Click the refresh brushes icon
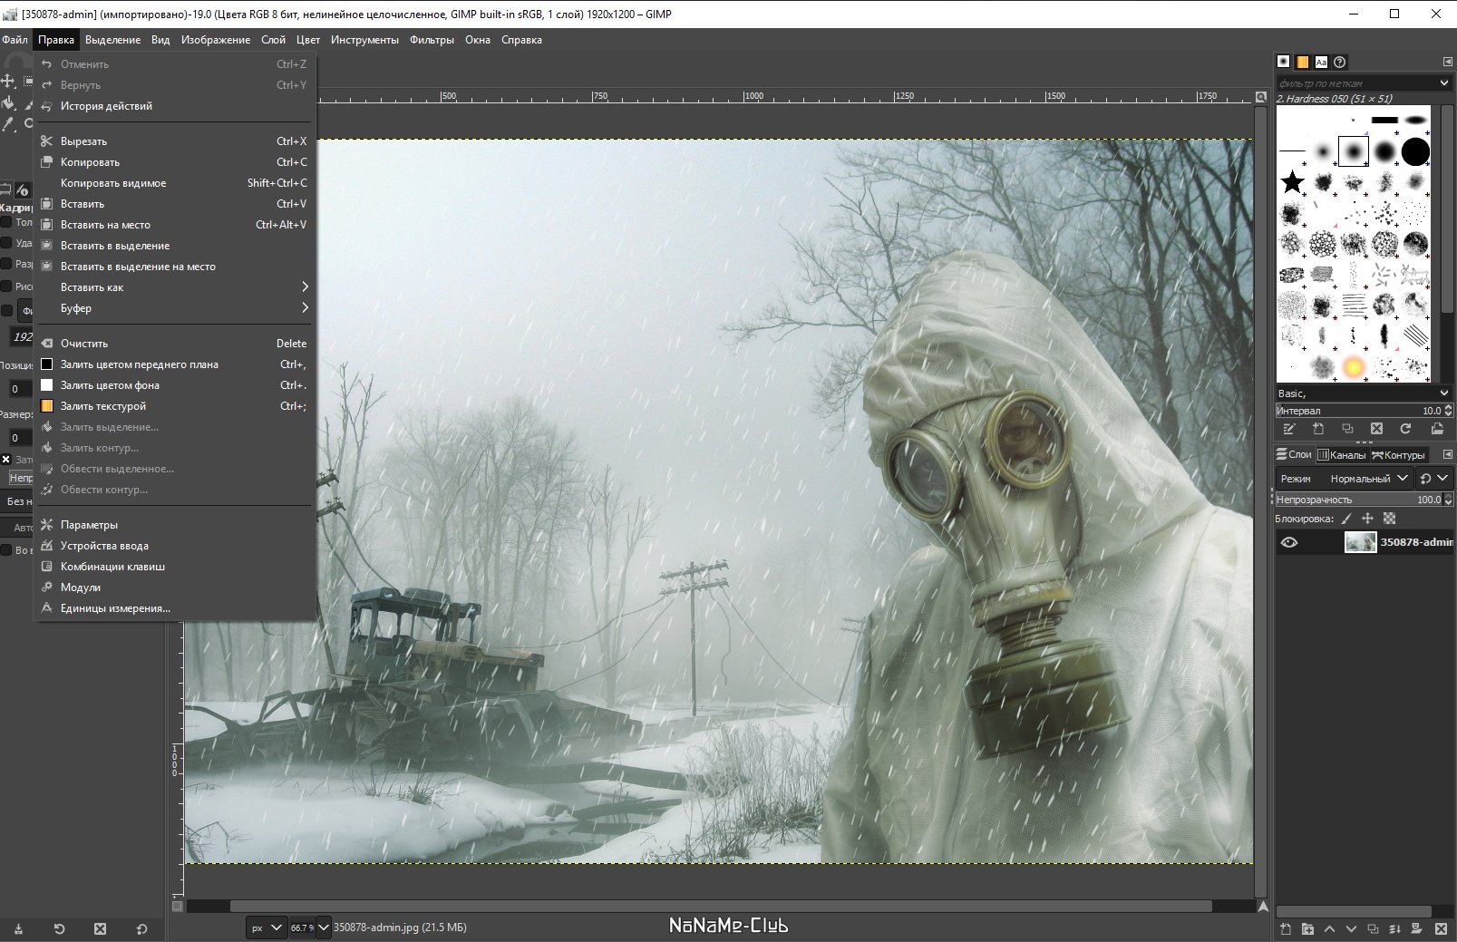This screenshot has height=942, width=1457. pyautogui.click(x=1405, y=429)
